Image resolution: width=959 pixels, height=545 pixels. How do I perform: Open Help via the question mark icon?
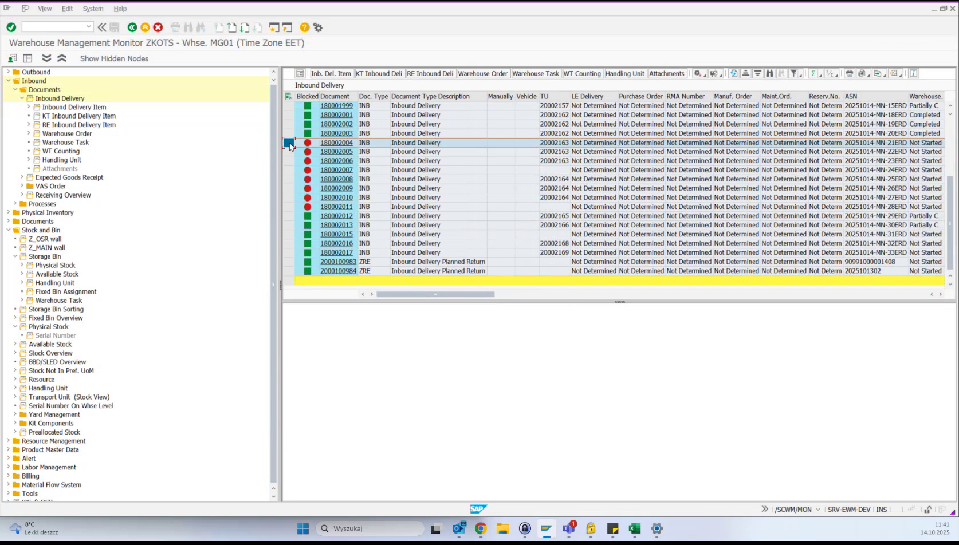point(304,27)
